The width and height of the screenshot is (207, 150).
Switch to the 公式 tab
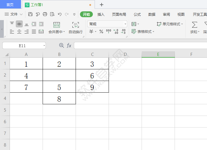pyautogui.click(x=137, y=14)
